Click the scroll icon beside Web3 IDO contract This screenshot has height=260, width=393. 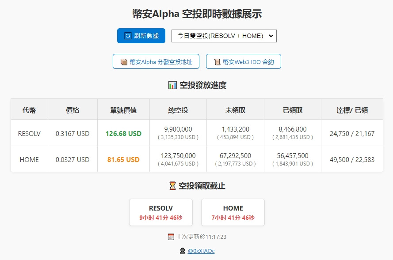coord(217,62)
